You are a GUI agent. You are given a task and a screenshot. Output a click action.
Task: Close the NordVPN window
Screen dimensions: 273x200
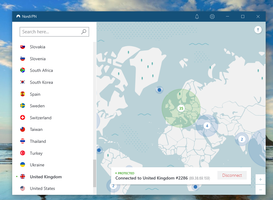[x=258, y=17]
